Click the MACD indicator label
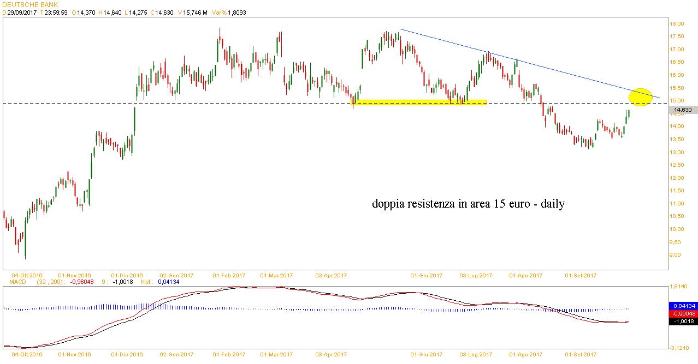The image size is (698, 364). tap(17, 282)
